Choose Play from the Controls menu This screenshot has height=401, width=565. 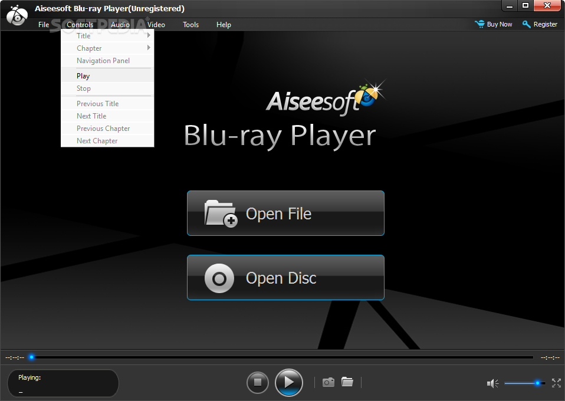pos(107,76)
